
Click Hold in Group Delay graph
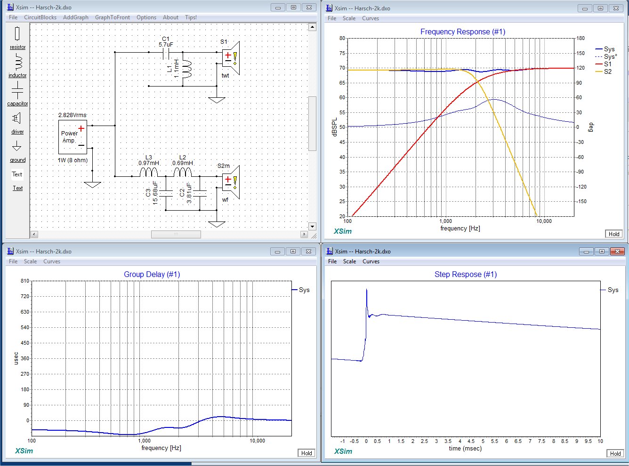point(306,453)
